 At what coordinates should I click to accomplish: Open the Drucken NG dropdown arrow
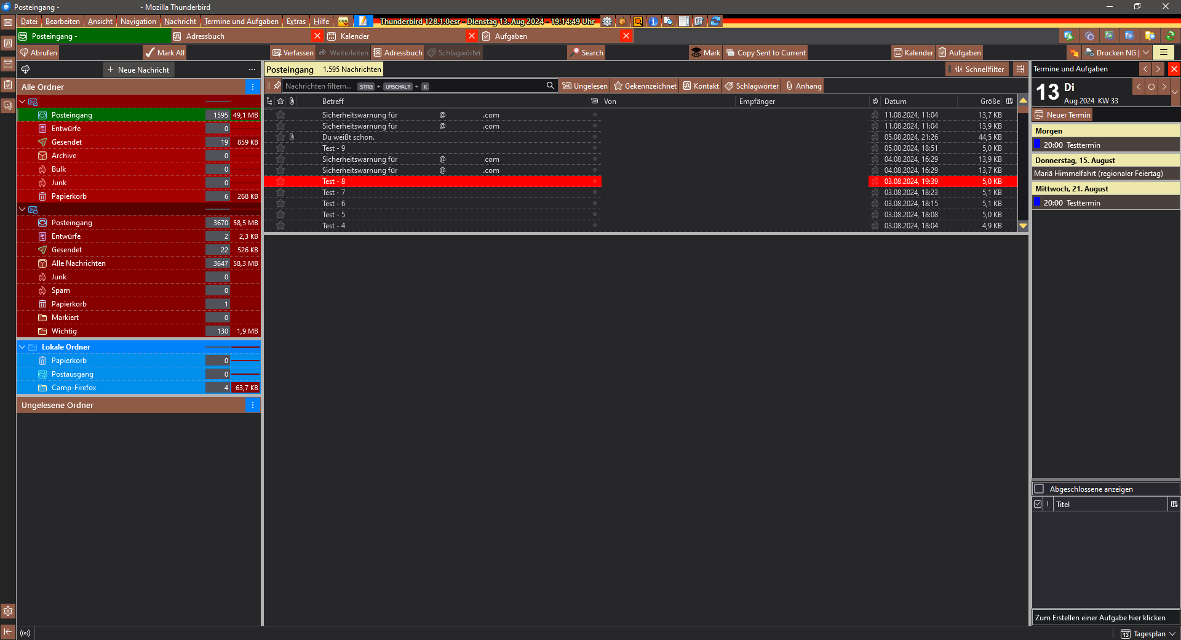1146,53
